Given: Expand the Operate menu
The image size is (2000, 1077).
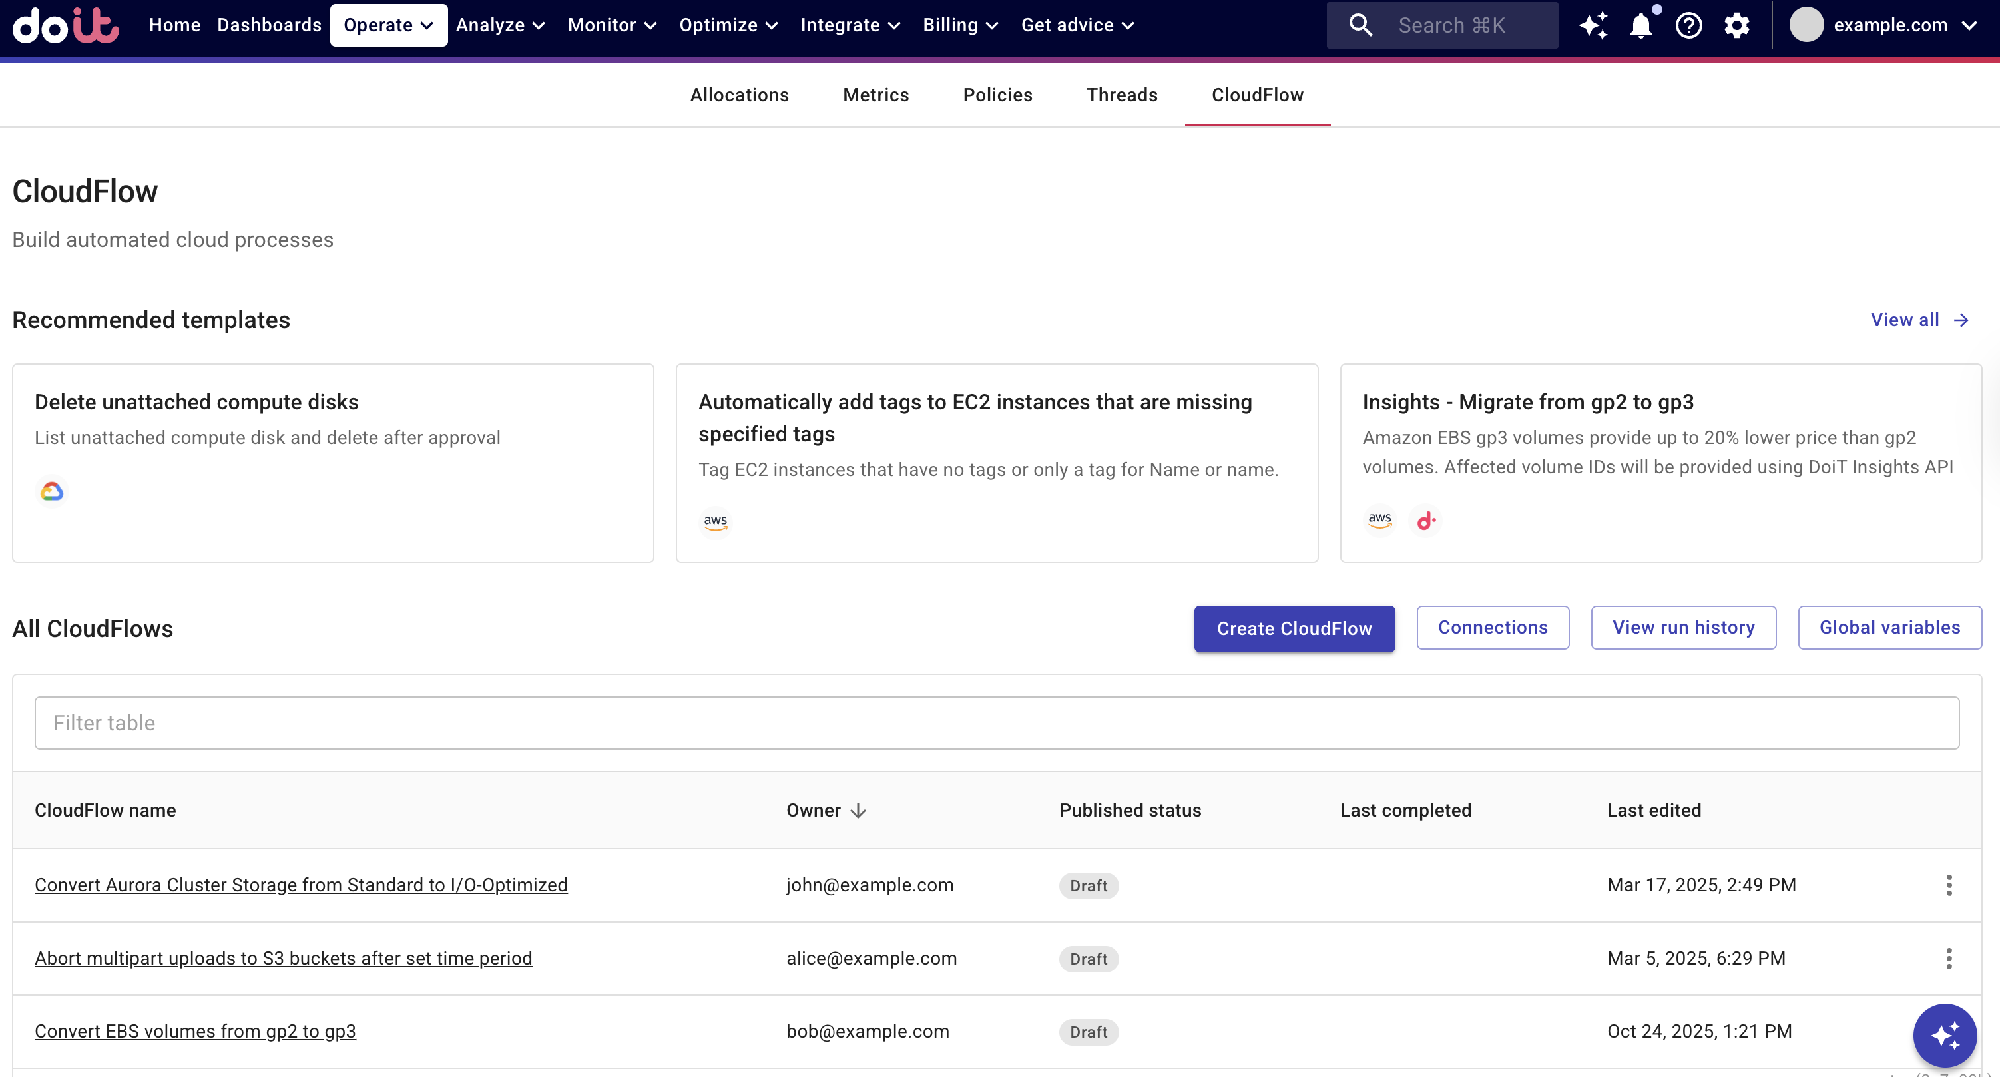Looking at the screenshot, I should (x=388, y=25).
